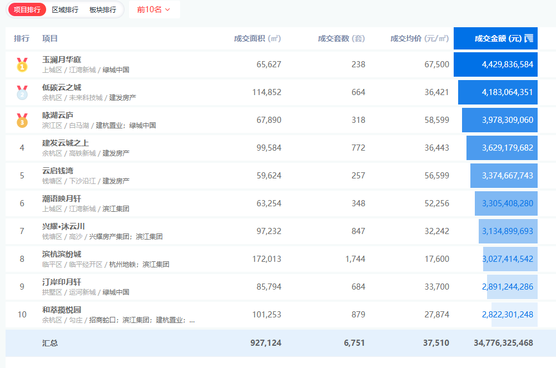Click unit count 1,744
The width and height of the screenshot is (556, 368).
355,259
